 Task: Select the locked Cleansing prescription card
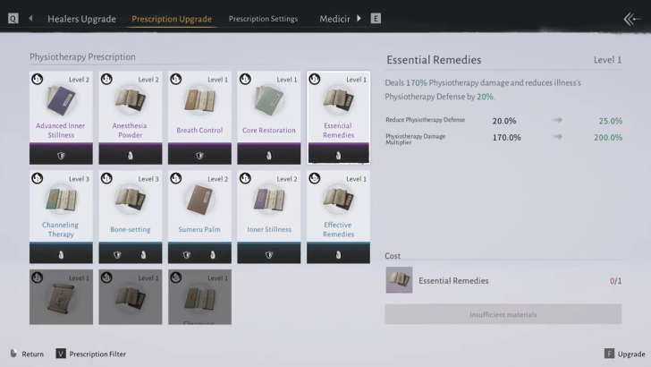coord(199,297)
